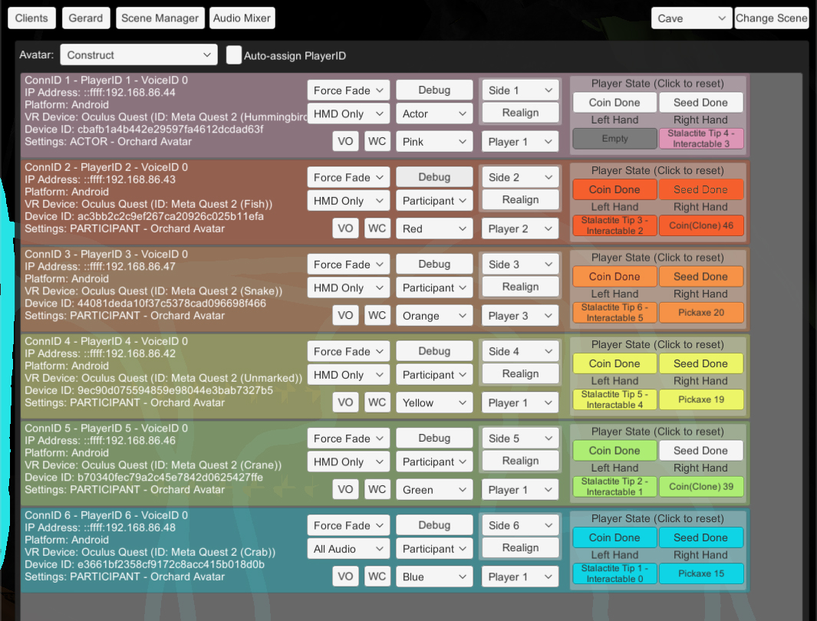Open Participant role dropdown for ConnID 4

[x=434, y=374]
